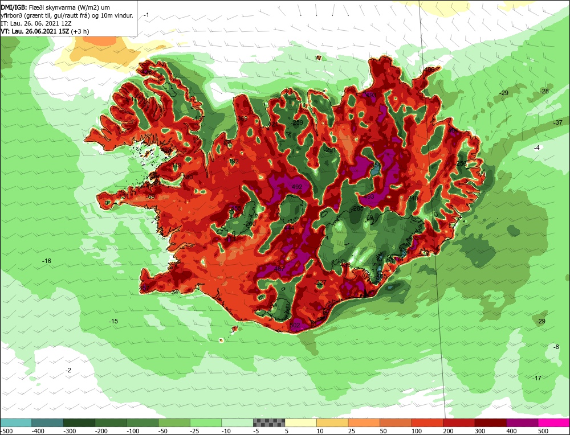Click the '421' value on the map
Image resolution: width=570 pixels, height=435 pixels.
[x=272, y=124]
